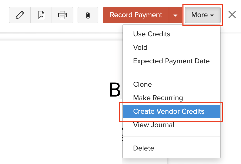Expand the Record Payment dropdown arrow
The height and width of the screenshot is (164, 241).
click(175, 15)
